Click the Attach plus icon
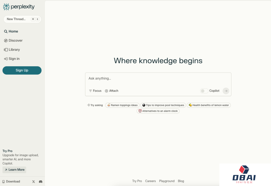This screenshot has width=271, height=186. pyautogui.click(x=106, y=91)
